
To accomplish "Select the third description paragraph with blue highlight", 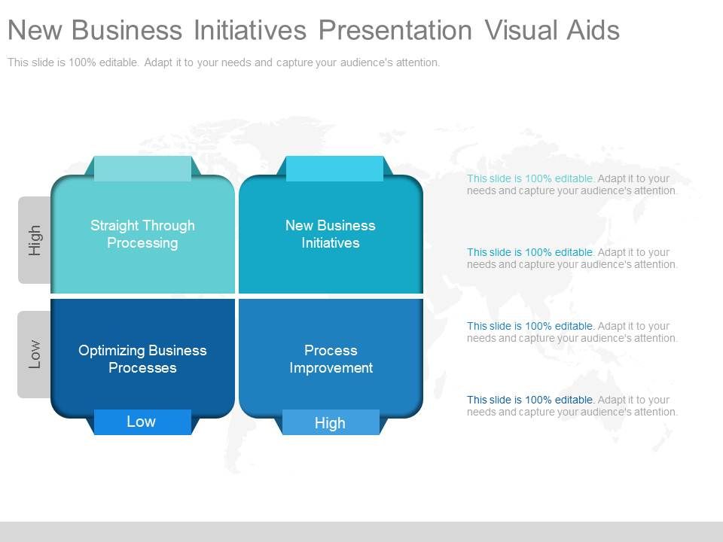I will coord(572,332).
